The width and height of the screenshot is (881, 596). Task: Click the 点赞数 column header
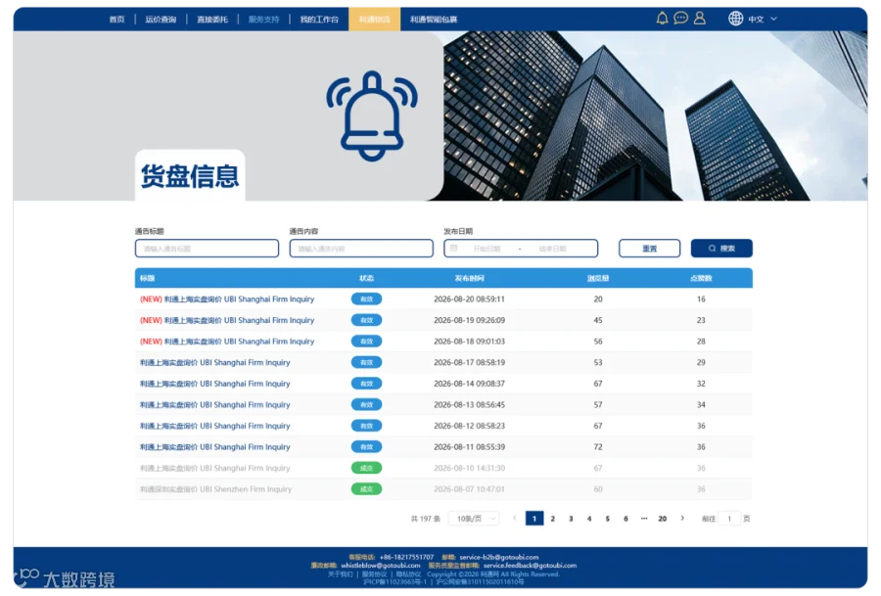(701, 278)
